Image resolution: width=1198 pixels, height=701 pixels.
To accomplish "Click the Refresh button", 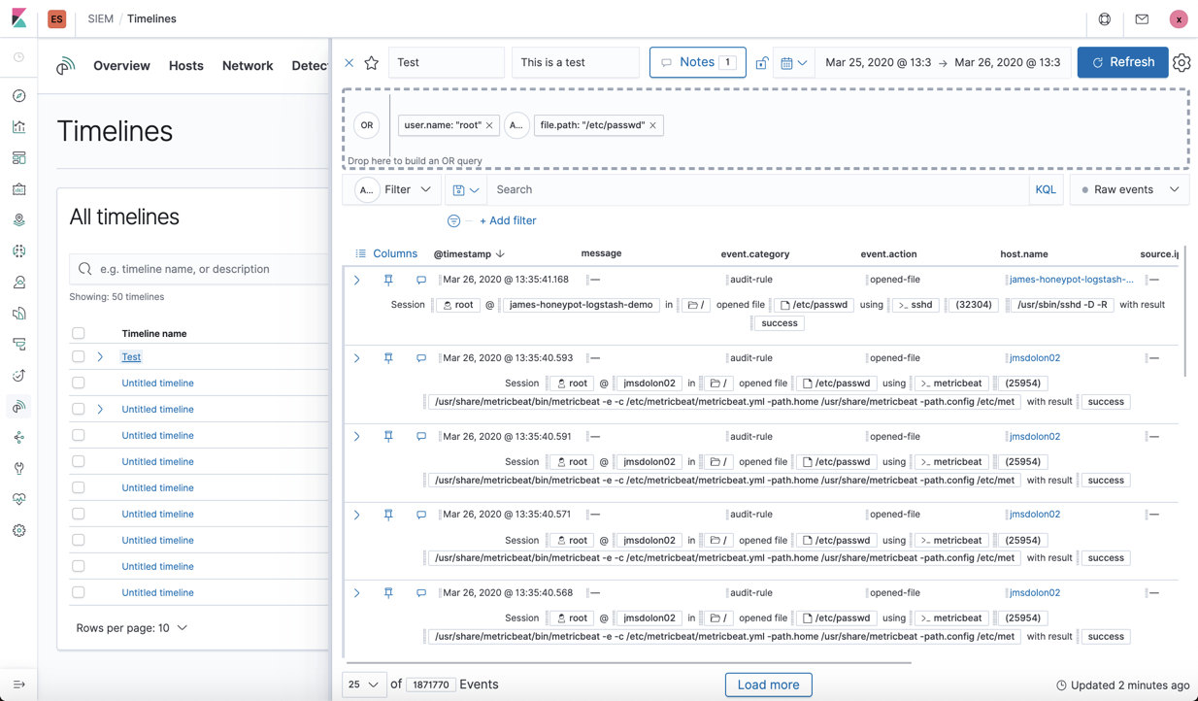I will (1122, 62).
